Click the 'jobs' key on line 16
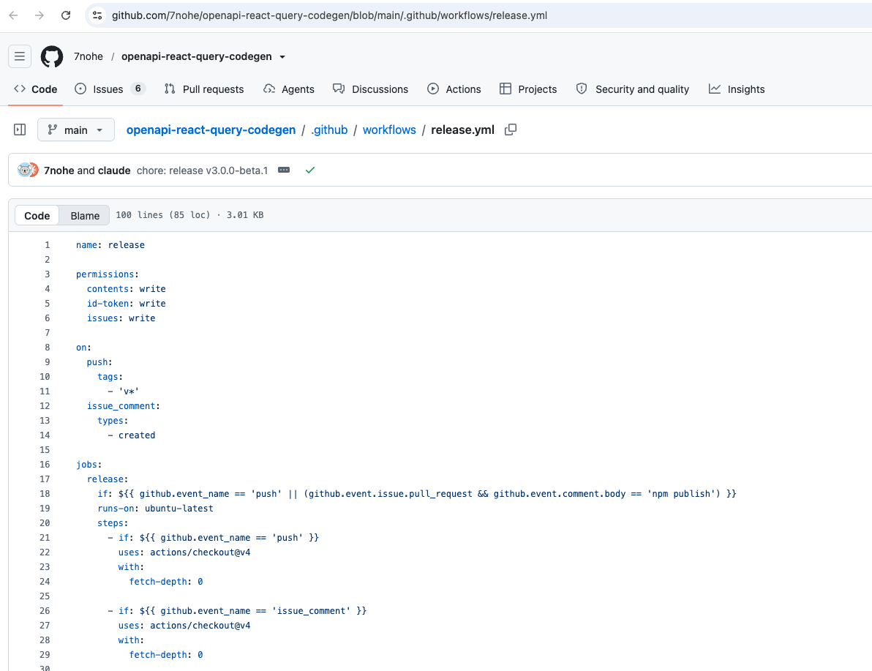 tap(86, 465)
